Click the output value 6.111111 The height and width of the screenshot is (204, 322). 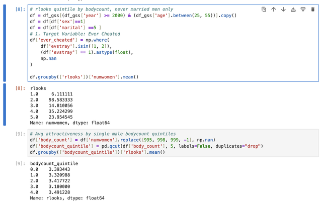tap(62, 94)
